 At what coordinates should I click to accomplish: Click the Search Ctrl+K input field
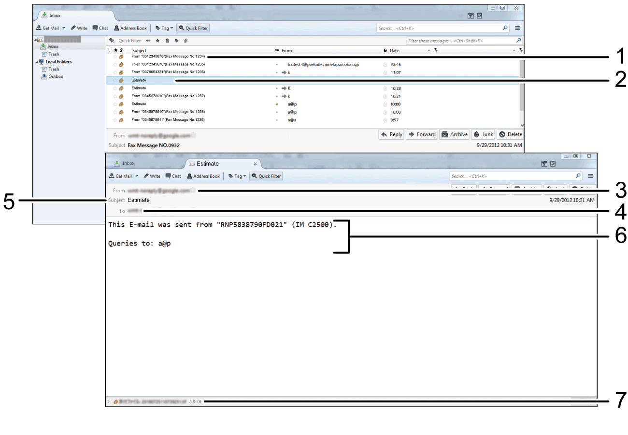point(440,28)
